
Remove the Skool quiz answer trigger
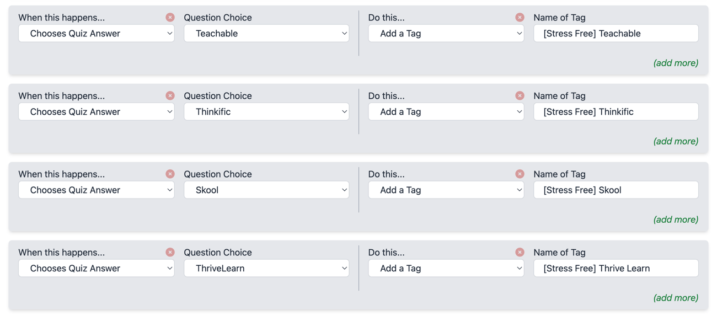click(170, 174)
